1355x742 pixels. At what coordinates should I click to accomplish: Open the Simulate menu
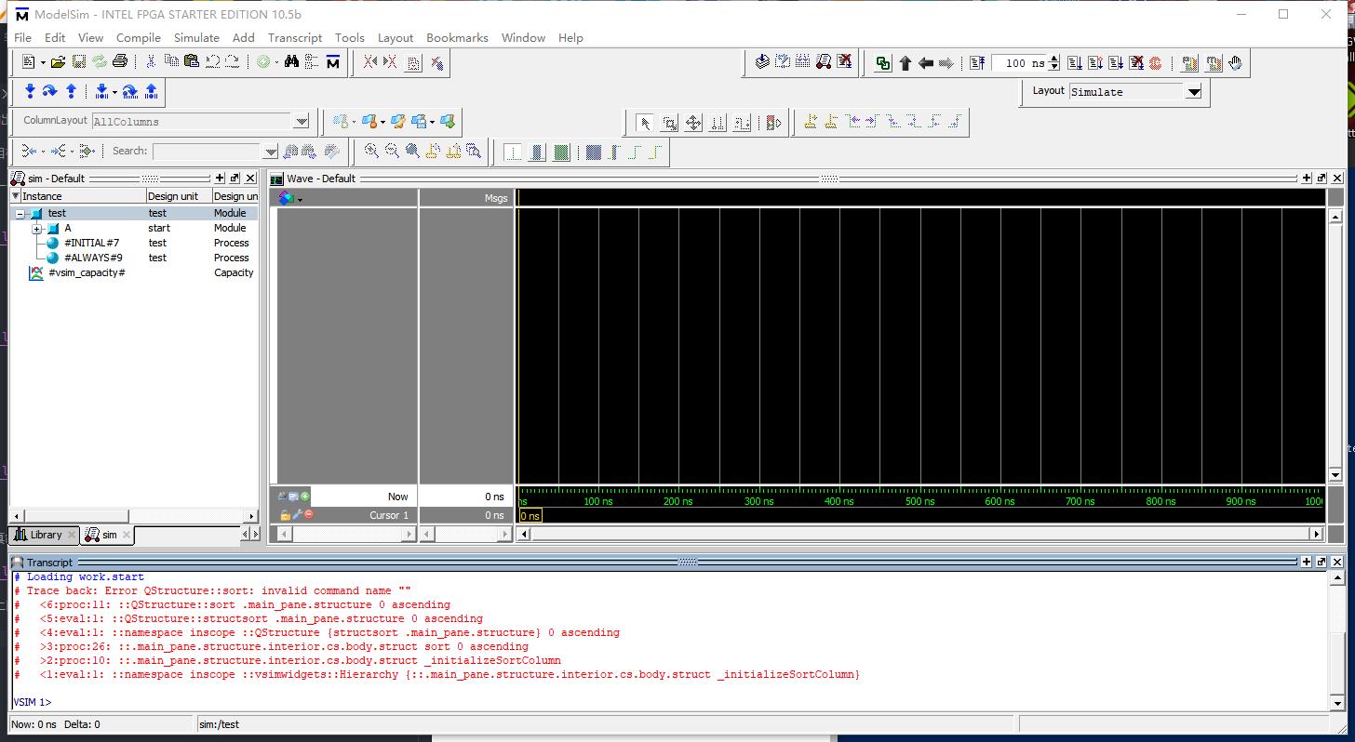196,37
